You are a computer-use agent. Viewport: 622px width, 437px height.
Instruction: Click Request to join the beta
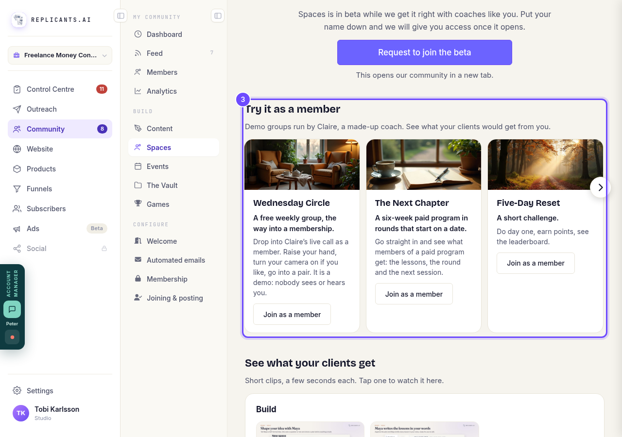pos(425,52)
